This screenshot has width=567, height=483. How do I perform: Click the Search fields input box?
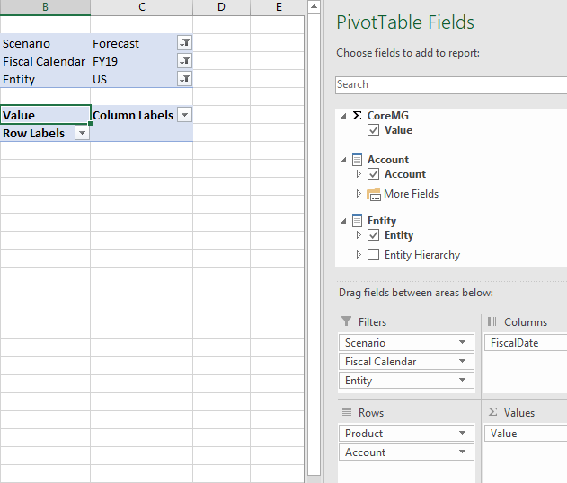(x=451, y=85)
